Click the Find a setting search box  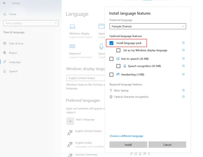pos(31,23)
